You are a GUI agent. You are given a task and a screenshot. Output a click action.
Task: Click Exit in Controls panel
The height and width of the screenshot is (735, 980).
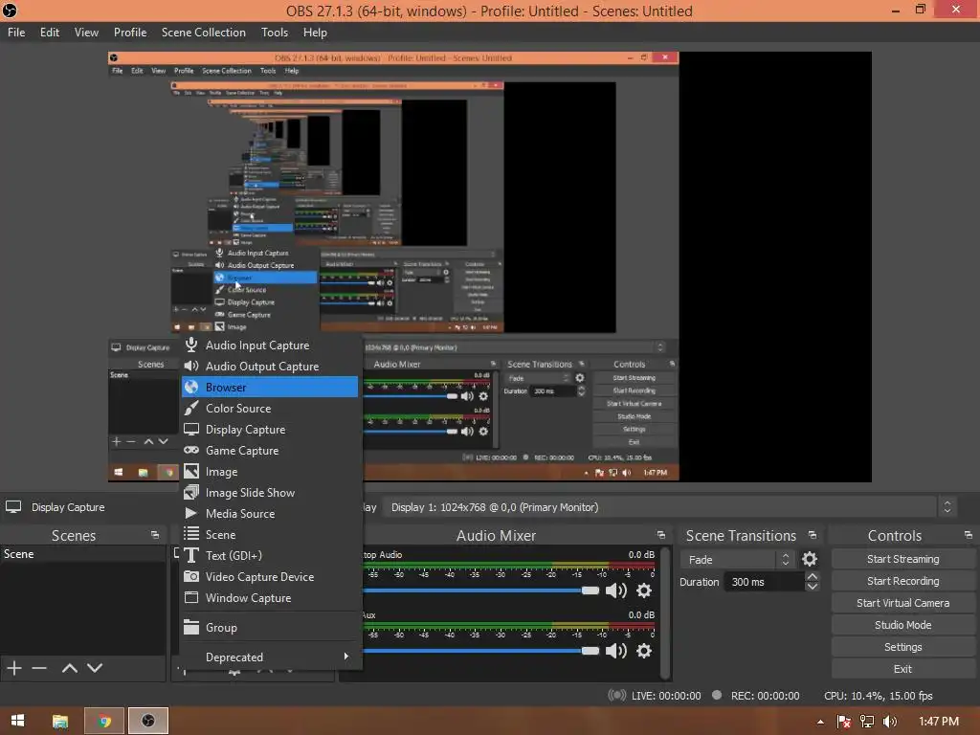pos(903,669)
